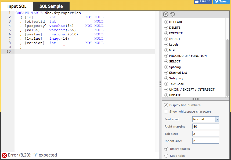Image resolution: width=231 pixels, height=160 pixels.
Task: Expand the Spacing options group
Action: 166,67
